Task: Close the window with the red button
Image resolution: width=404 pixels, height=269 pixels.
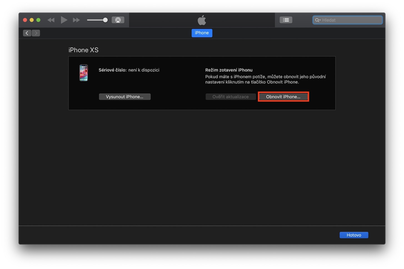Action: point(25,20)
